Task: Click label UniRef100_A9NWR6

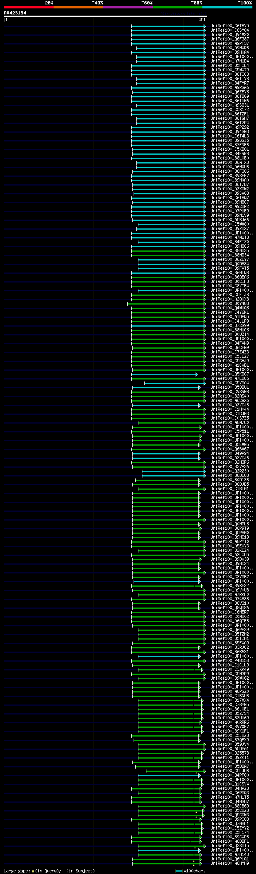Action: 230,48
